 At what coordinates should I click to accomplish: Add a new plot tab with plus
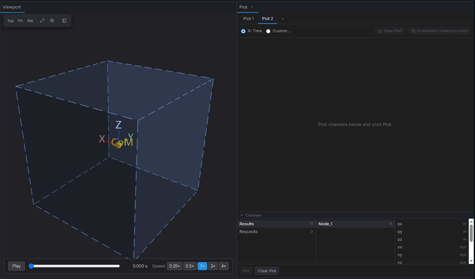tap(283, 19)
